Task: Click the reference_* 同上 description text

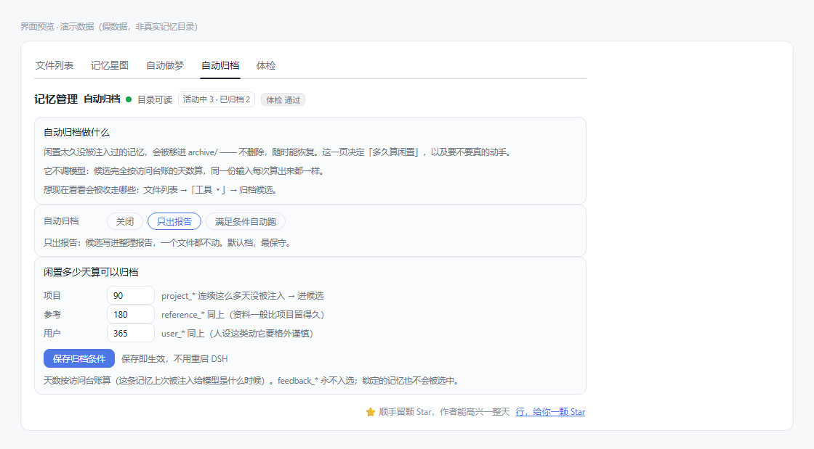Action: coord(243,315)
